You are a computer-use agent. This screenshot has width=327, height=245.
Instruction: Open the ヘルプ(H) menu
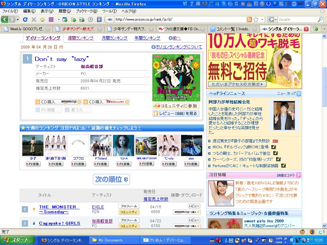129,11
